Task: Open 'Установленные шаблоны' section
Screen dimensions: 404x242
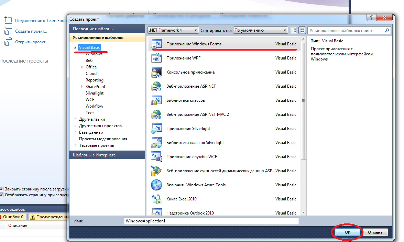Action: pos(107,37)
